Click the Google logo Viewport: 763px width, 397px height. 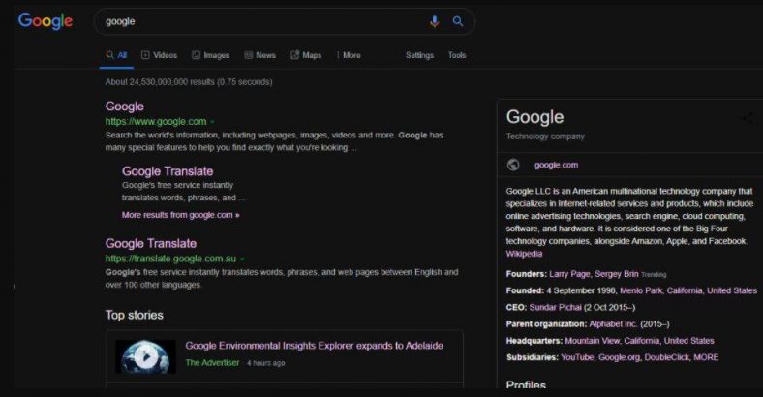point(46,21)
